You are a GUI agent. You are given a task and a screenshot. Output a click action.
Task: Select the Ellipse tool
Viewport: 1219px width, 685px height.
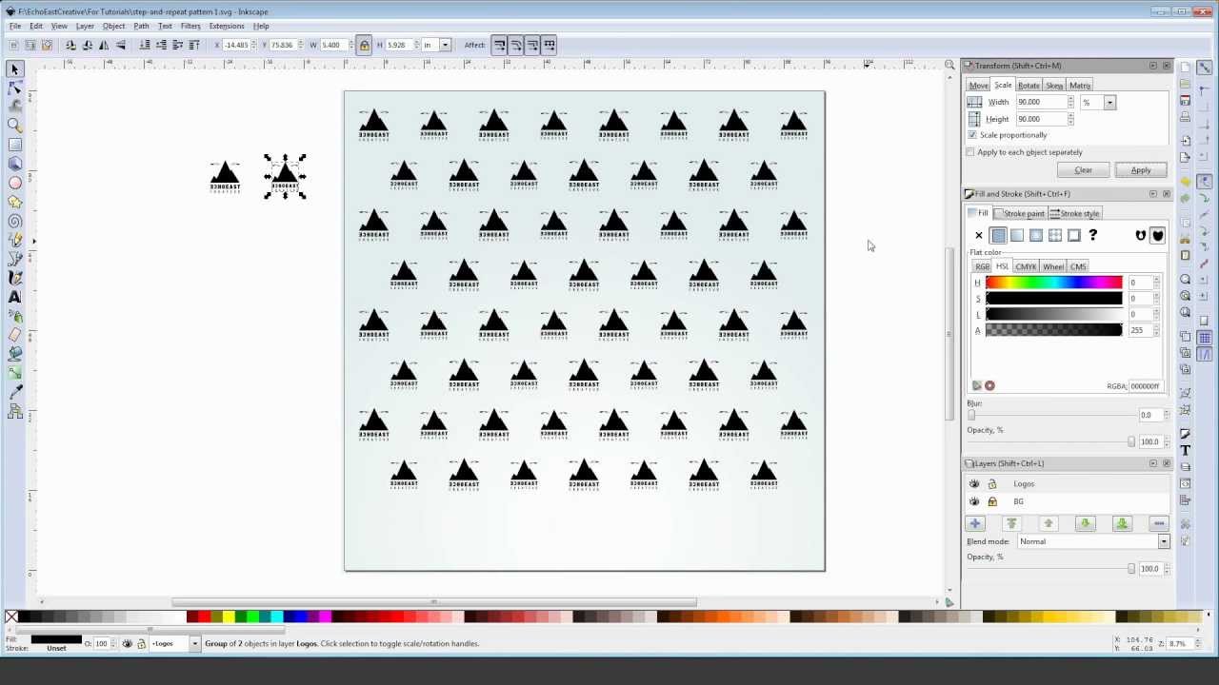click(x=14, y=183)
